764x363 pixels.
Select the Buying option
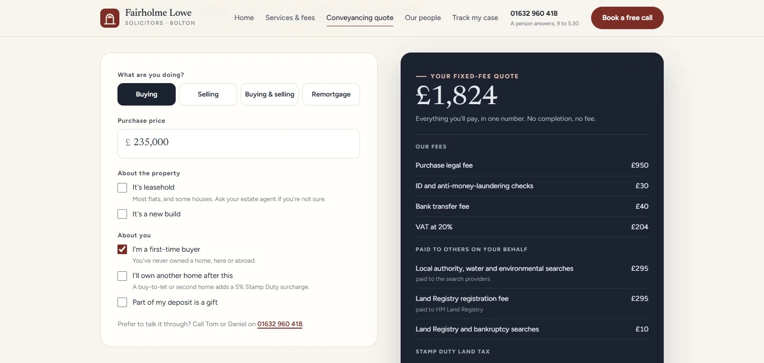(147, 94)
